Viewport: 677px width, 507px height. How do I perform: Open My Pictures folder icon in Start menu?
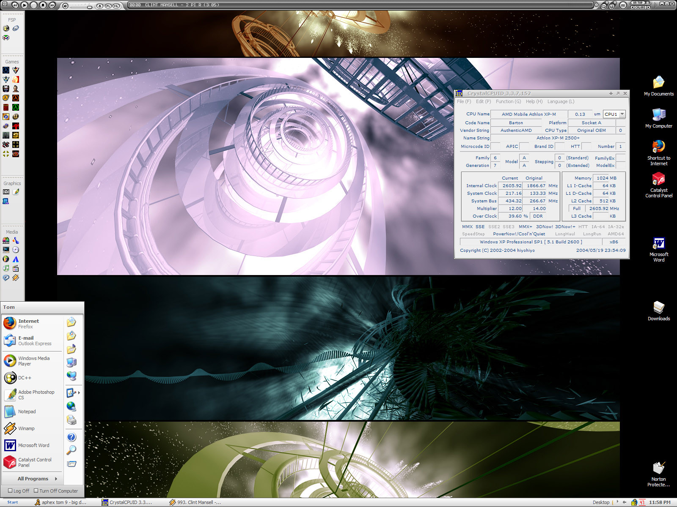tap(71, 335)
